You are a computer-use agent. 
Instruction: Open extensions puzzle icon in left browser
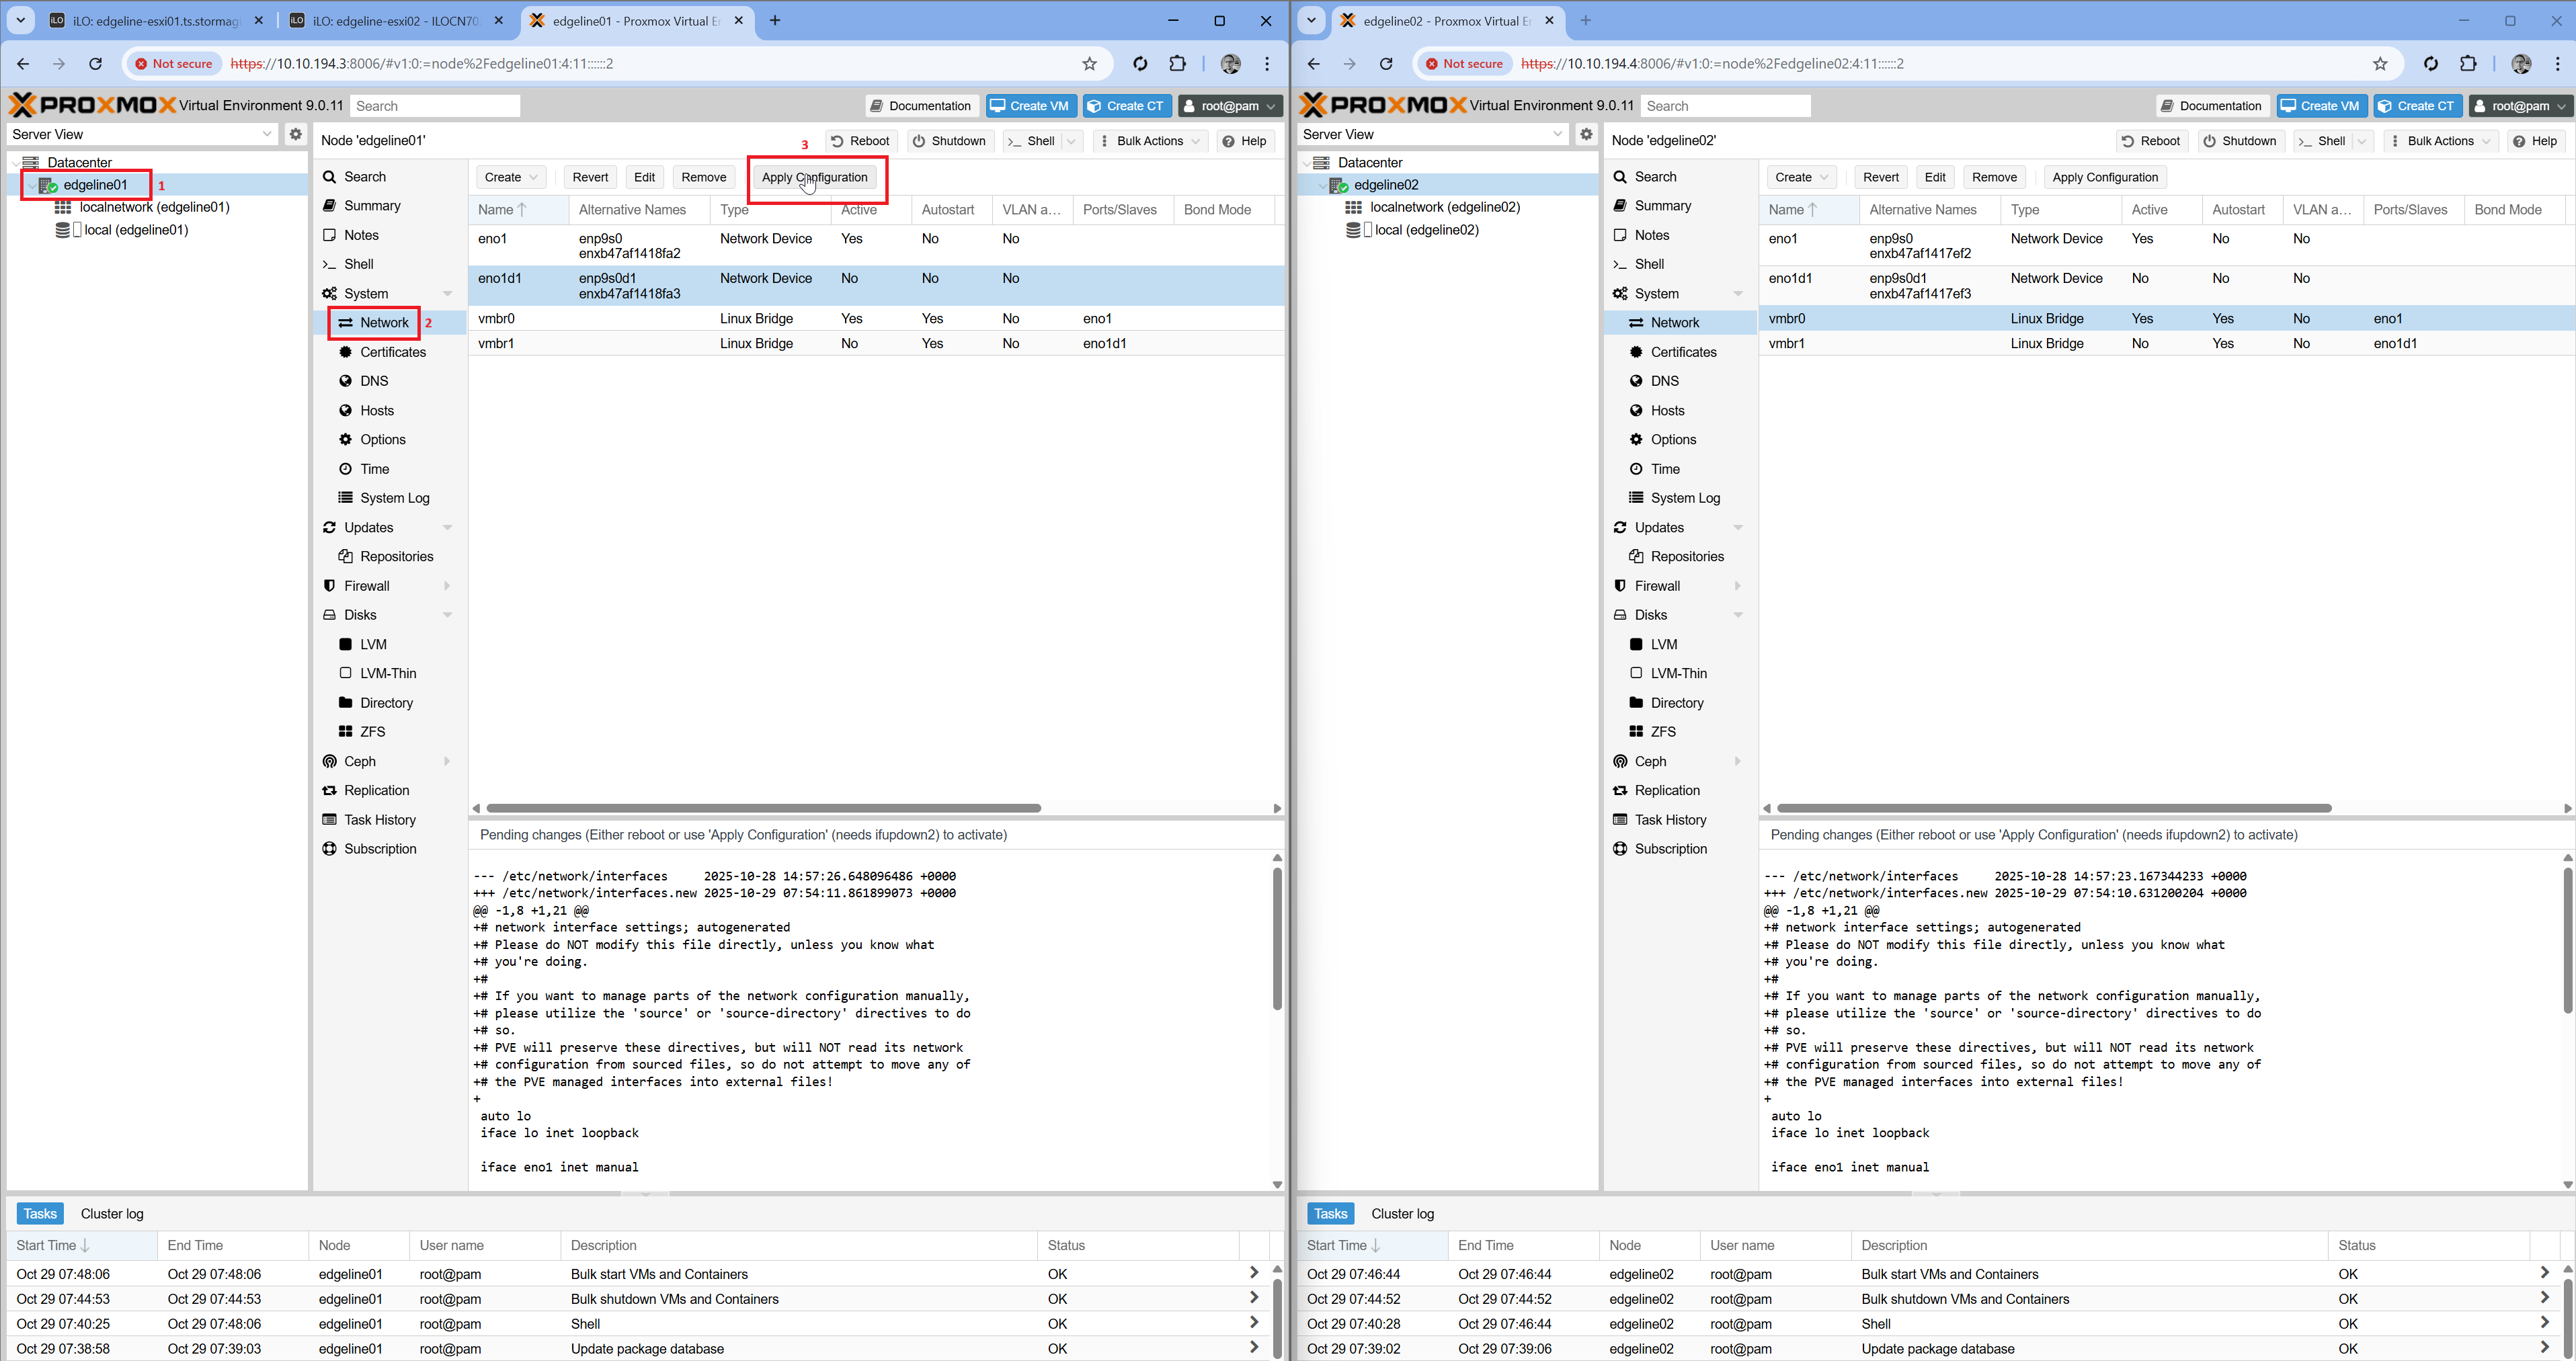(1178, 64)
